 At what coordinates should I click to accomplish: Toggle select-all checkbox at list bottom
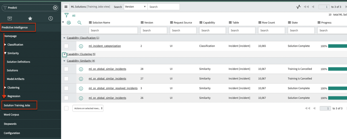pyautogui.click(x=66, y=108)
